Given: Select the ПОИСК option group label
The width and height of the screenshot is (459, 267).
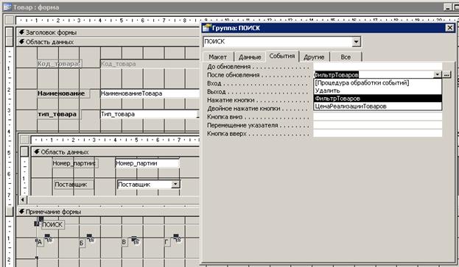Looking at the screenshot, I should (53, 224).
